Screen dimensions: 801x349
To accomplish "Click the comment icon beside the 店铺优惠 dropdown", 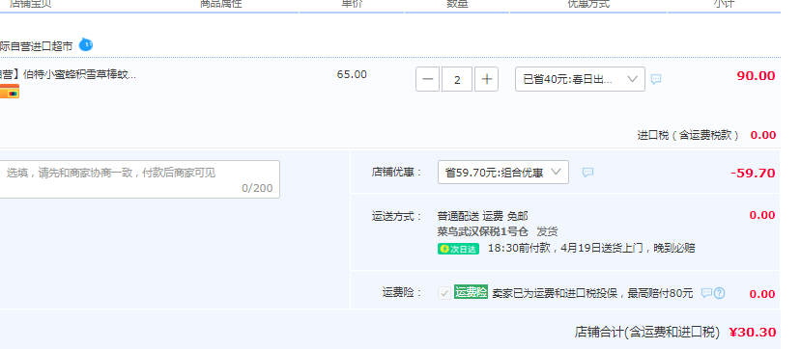I will click(588, 173).
